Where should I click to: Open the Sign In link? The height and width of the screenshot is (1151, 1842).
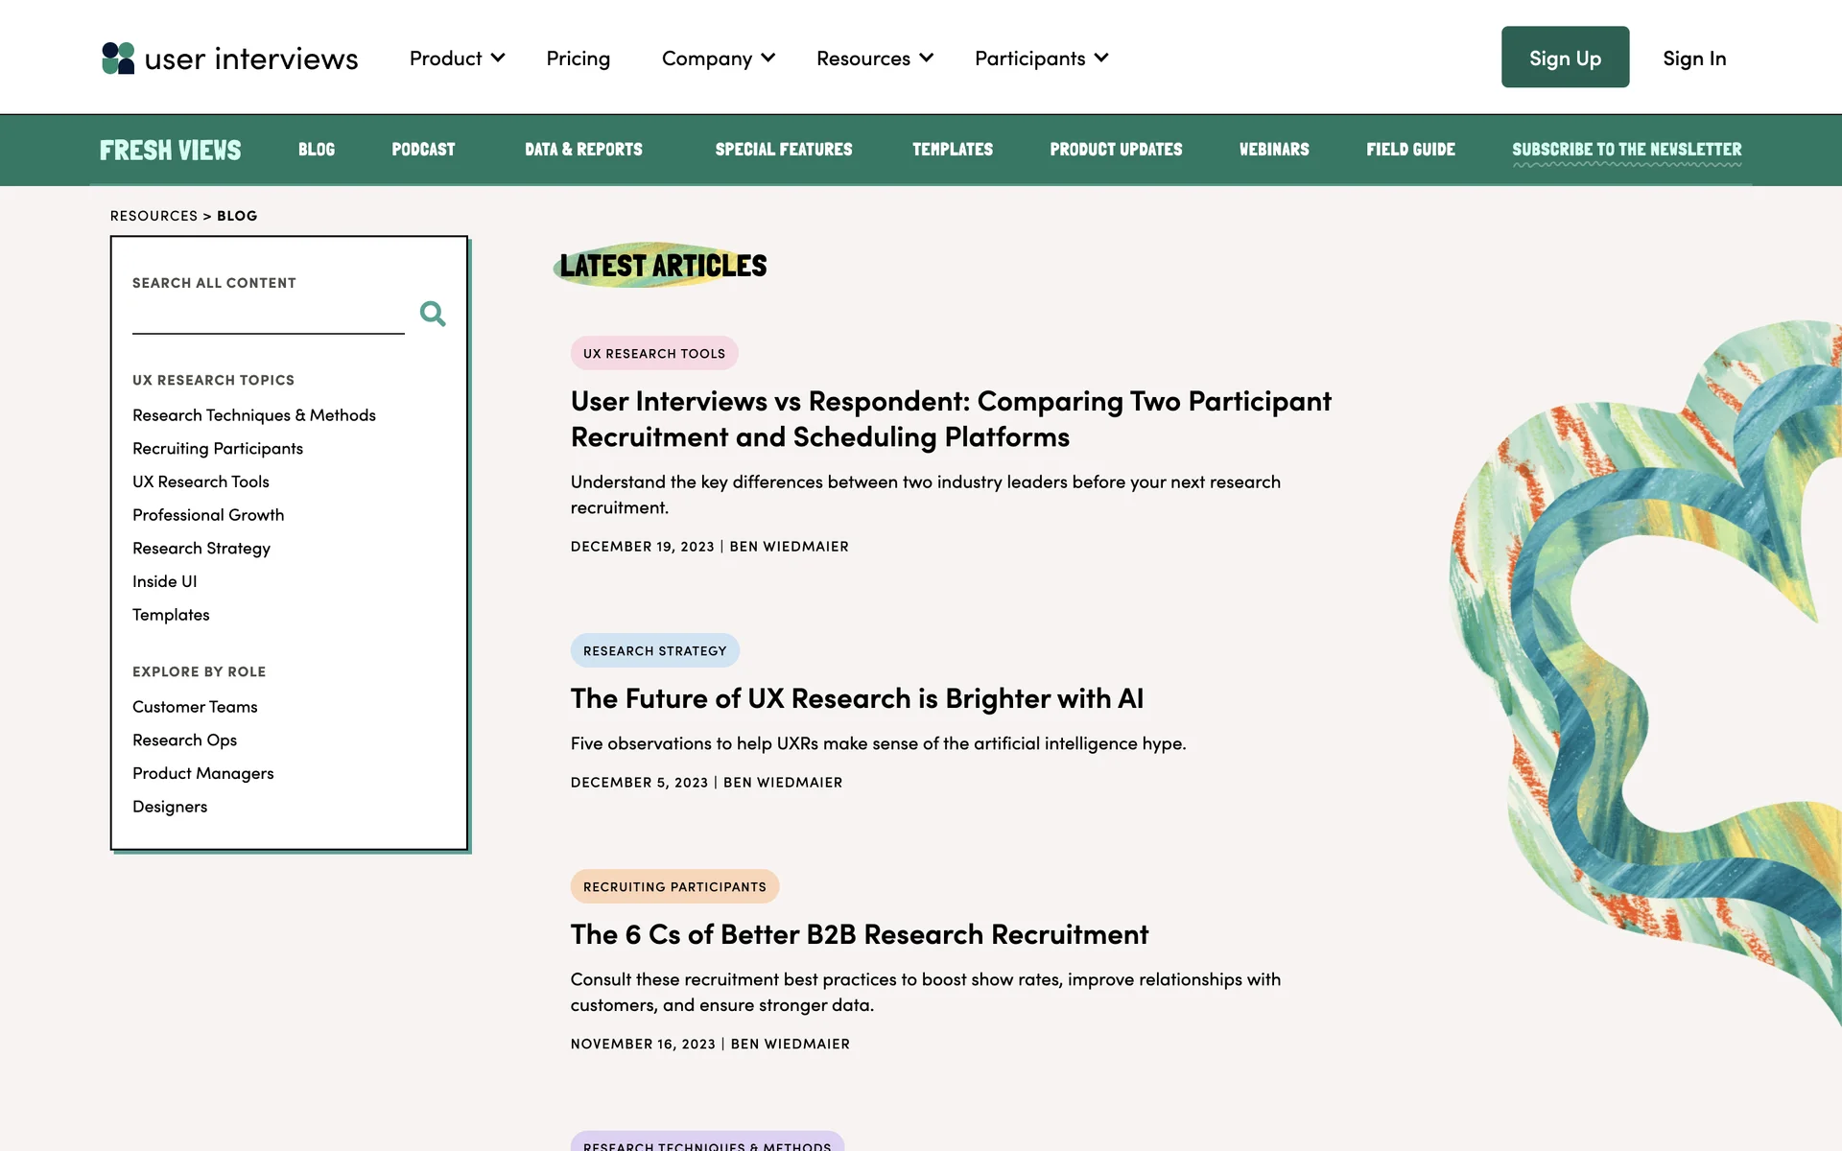[1694, 59]
